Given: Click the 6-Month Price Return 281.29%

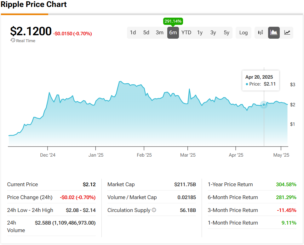Looking at the screenshot, I should pyautogui.click(x=286, y=198).
